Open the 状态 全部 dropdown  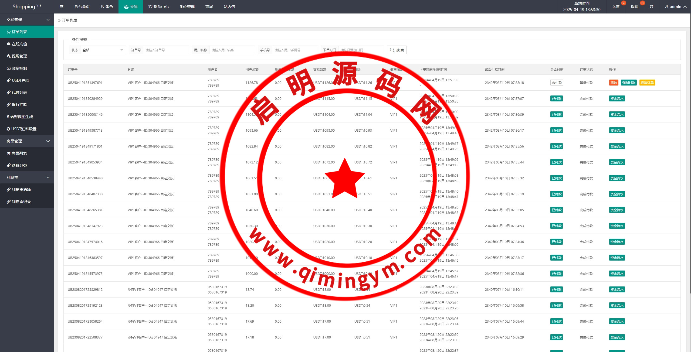click(x=103, y=50)
